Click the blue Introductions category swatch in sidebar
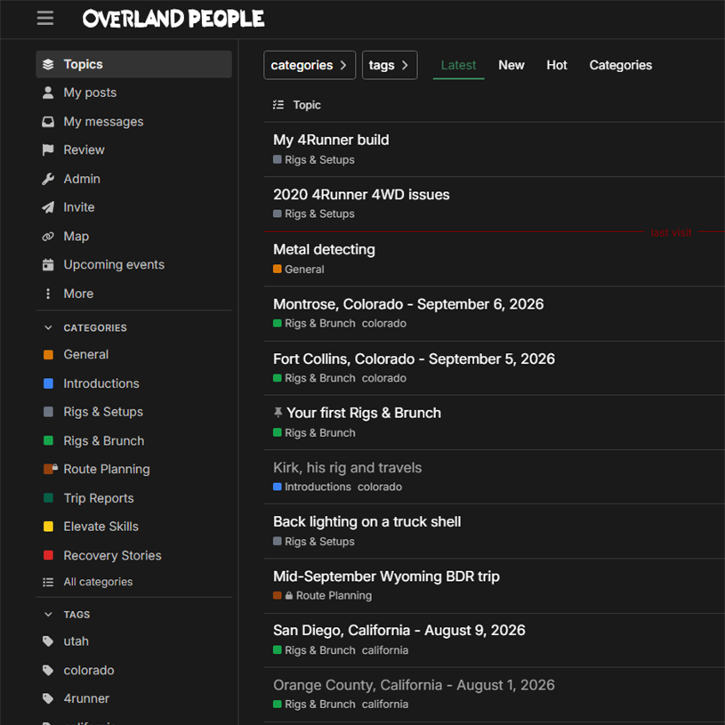 coord(48,383)
